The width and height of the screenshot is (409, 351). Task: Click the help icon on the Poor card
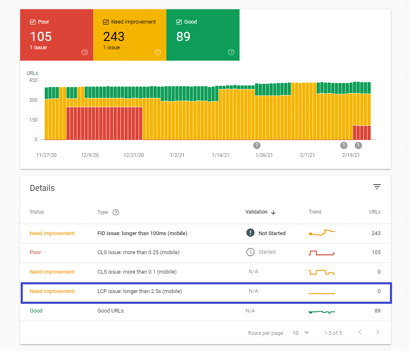tap(84, 52)
